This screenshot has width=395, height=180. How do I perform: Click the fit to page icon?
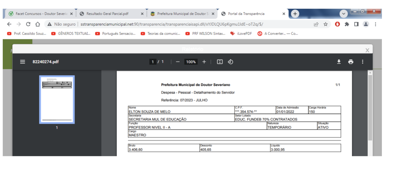220,62
